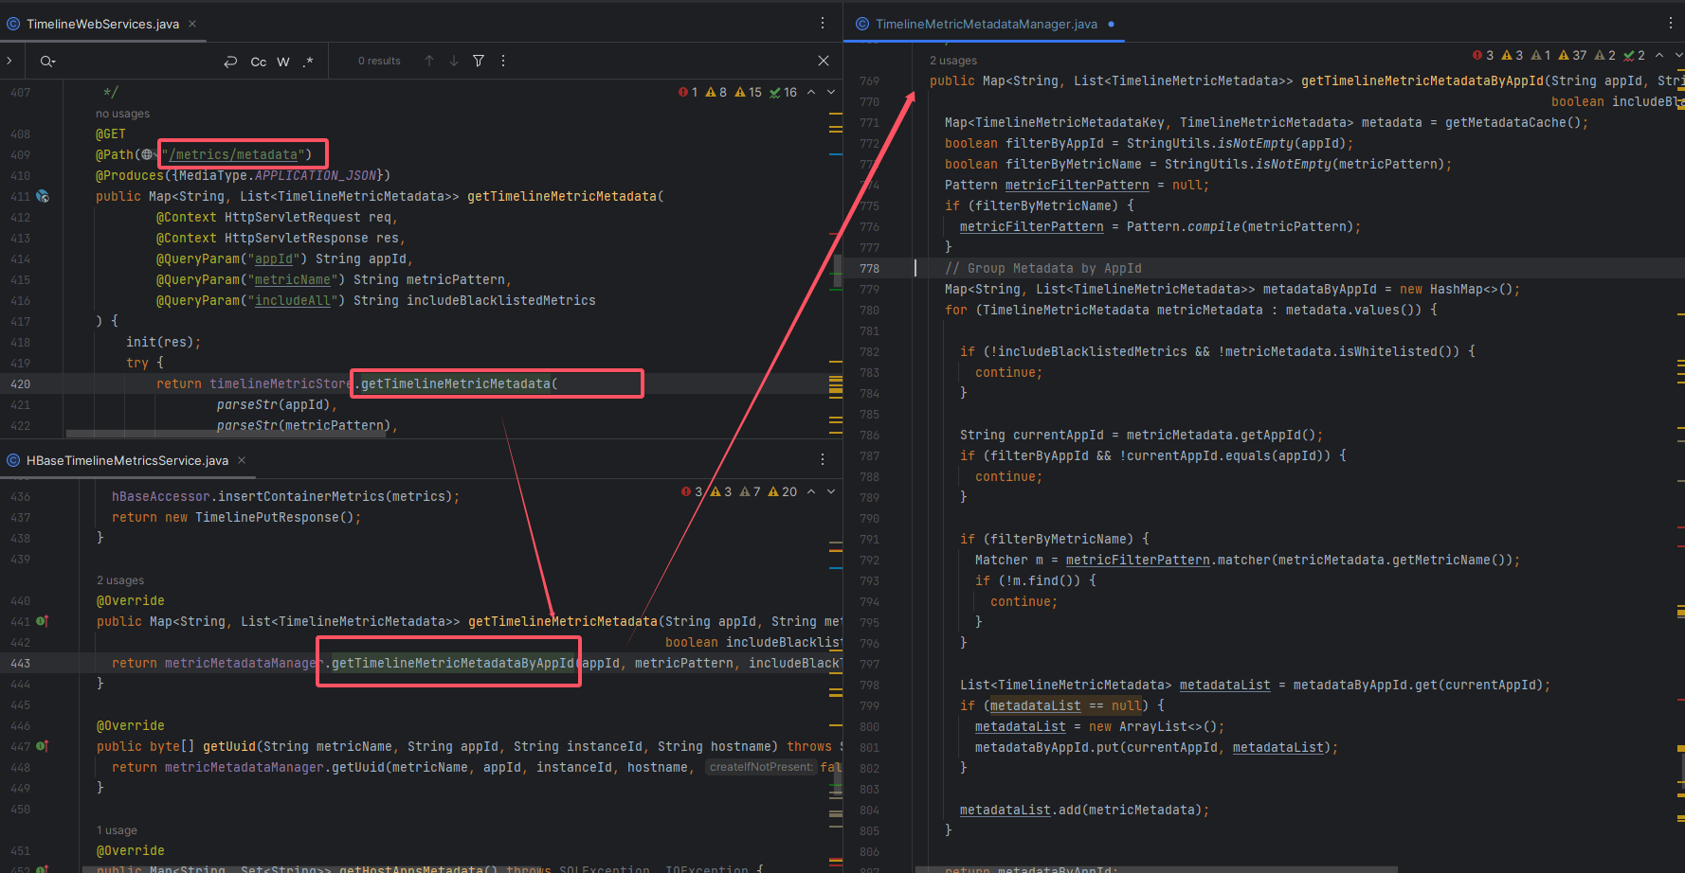Close the TimelineWebServices.java tab
Screen dimensions: 1685x873
pyautogui.click(x=192, y=24)
